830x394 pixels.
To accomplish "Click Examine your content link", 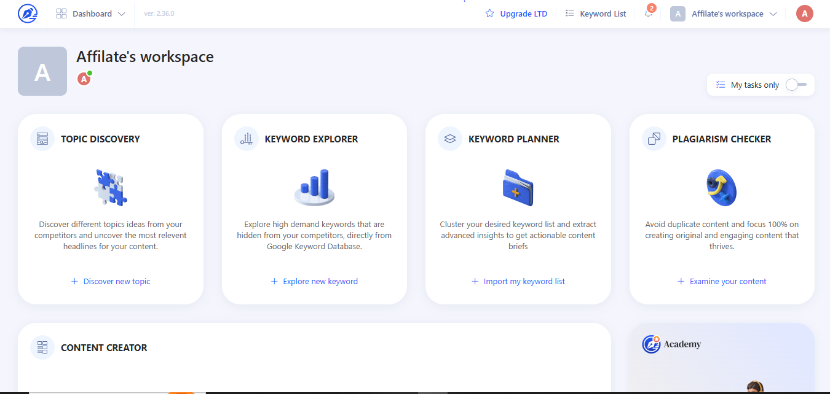I will coord(722,281).
